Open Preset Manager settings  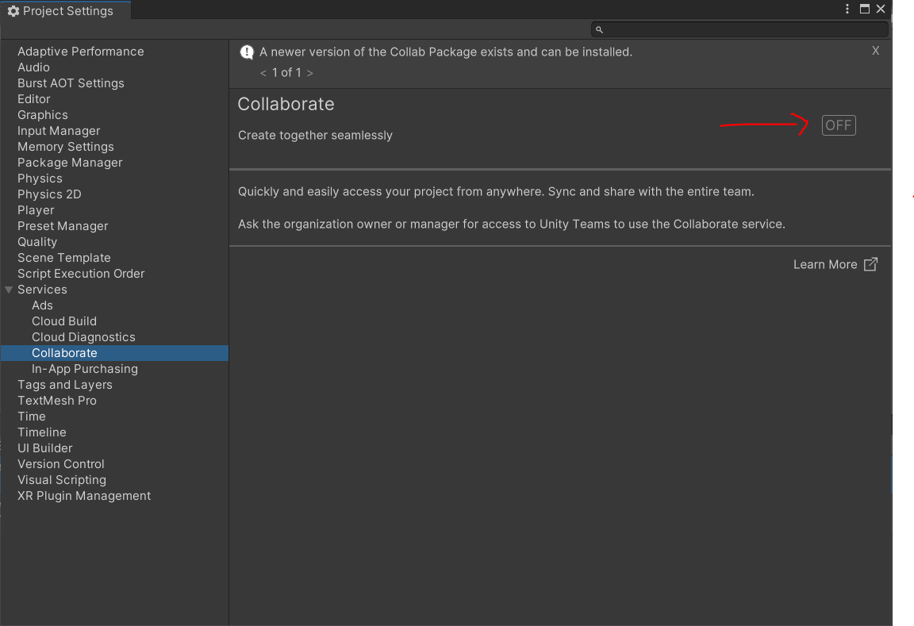point(63,226)
